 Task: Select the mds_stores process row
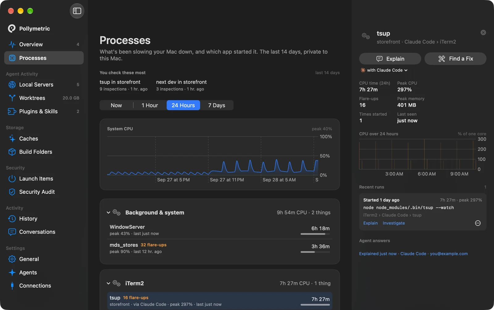click(x=220, y=248)
